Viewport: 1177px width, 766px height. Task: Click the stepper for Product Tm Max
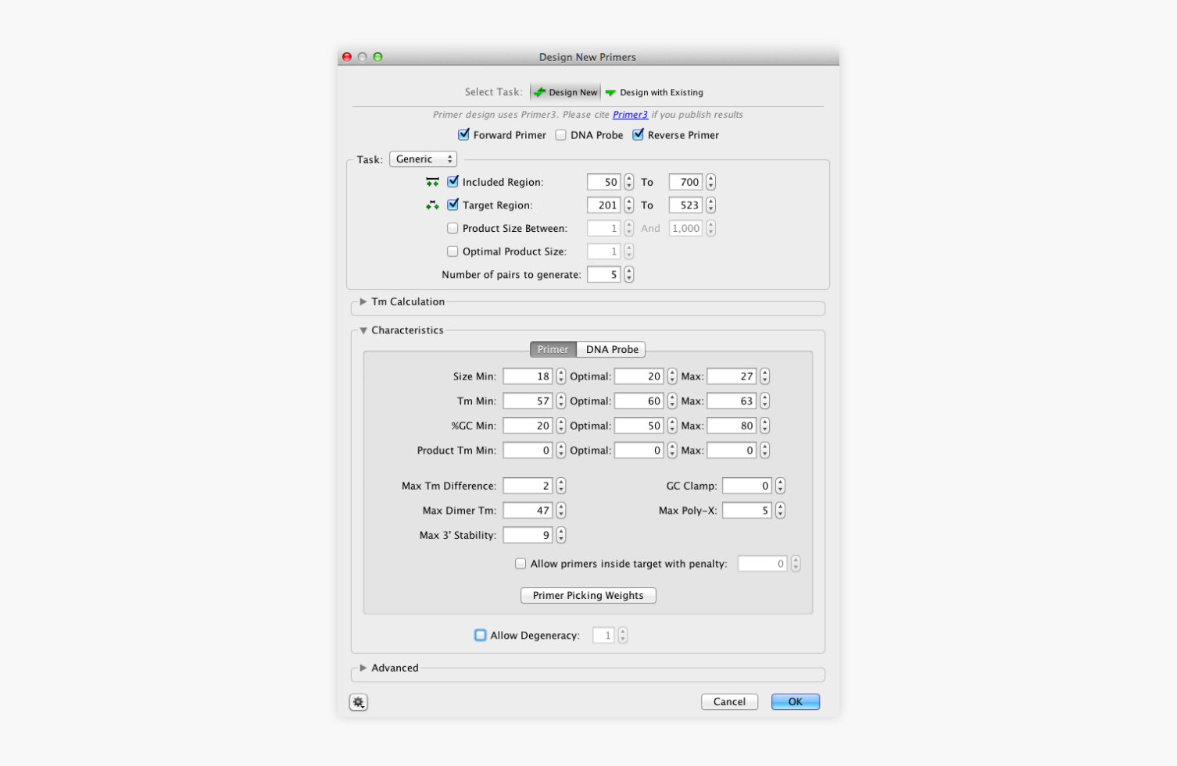click(765, 451)
